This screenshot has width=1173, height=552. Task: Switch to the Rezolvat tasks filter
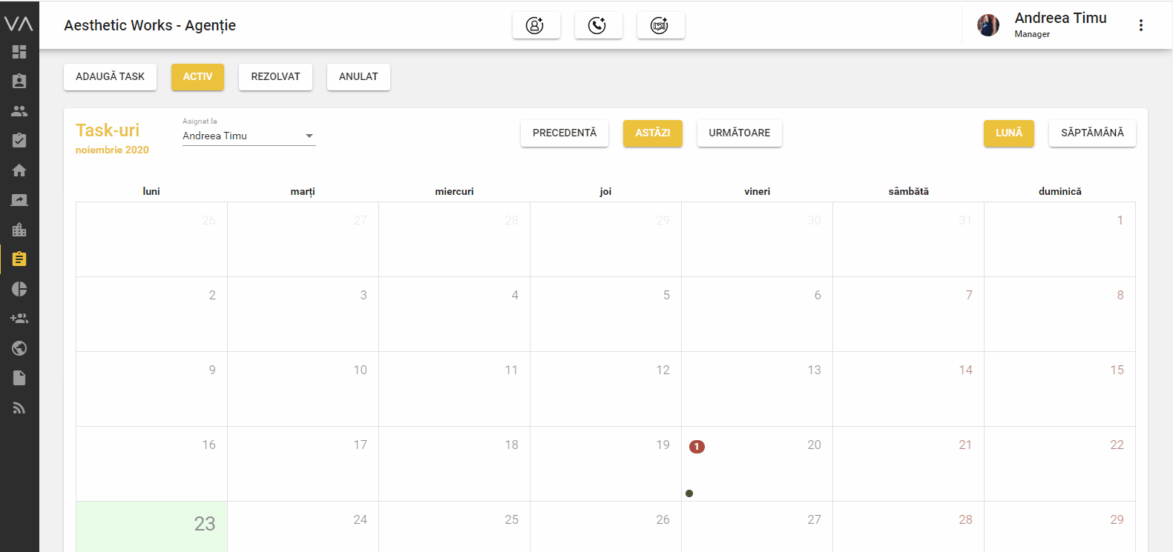tap(275, 76)
